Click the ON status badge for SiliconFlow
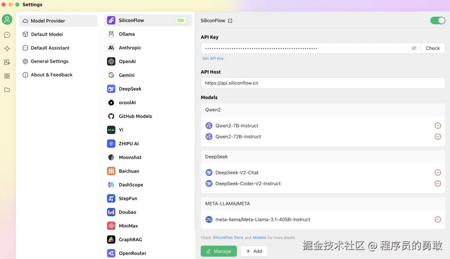The height and width of the screenshot is (259, 450). (x=180, y=20)
